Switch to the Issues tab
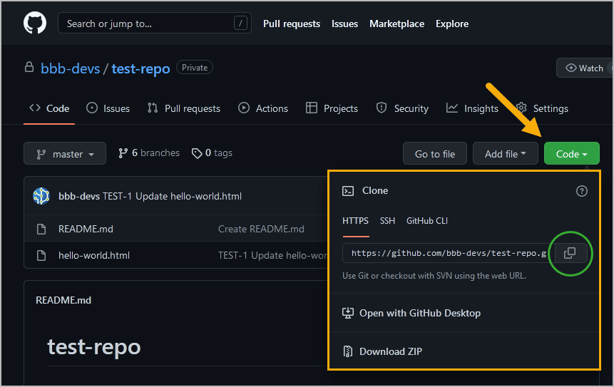The image size is (614, 387). tap(108, 108)
